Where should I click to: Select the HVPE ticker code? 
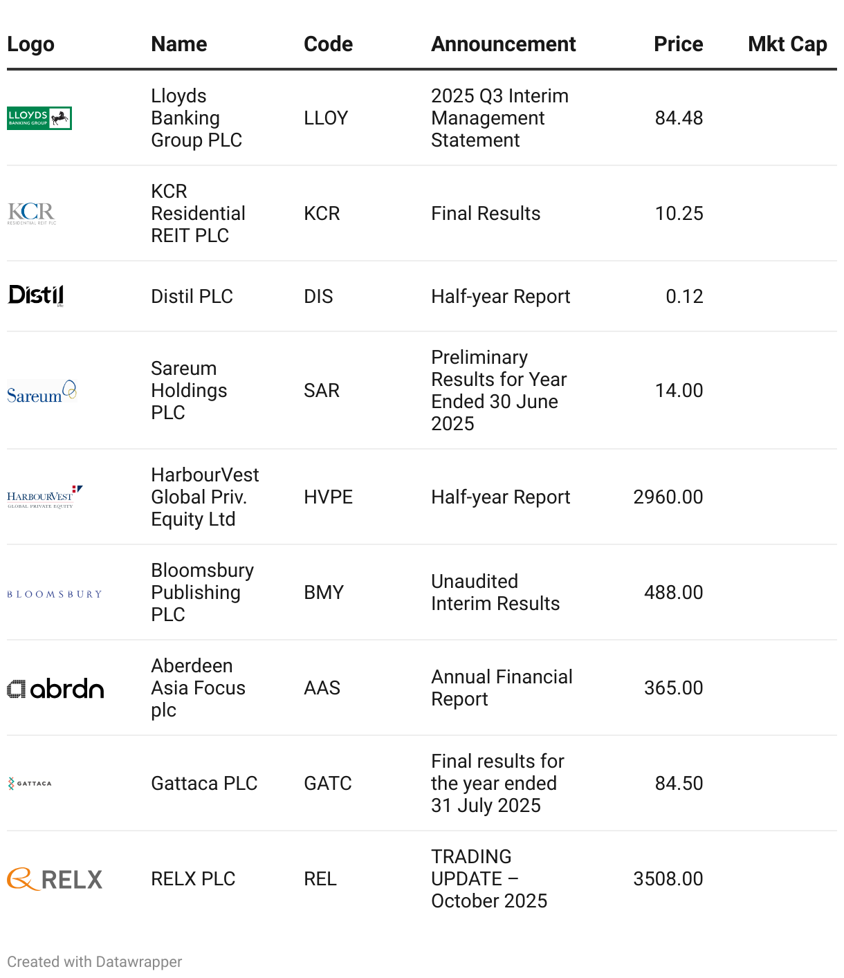coord(329,497)
